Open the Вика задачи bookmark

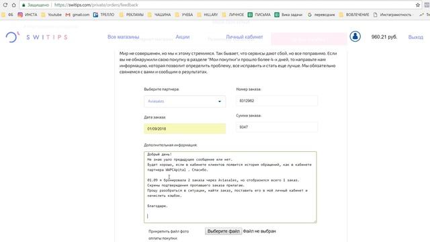click(x=288, y=15)
